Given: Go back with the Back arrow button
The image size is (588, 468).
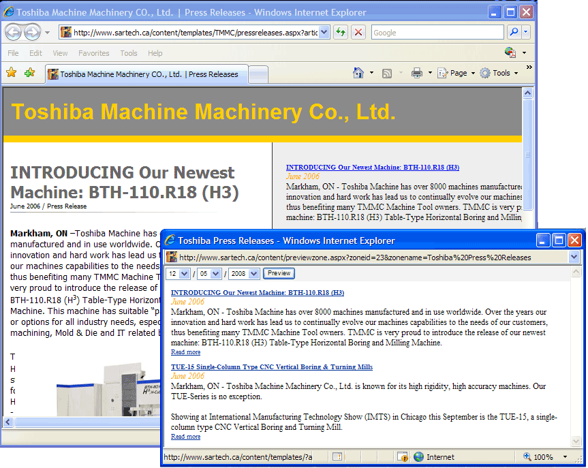Looking at the screenshot, I should coord(14,33).
